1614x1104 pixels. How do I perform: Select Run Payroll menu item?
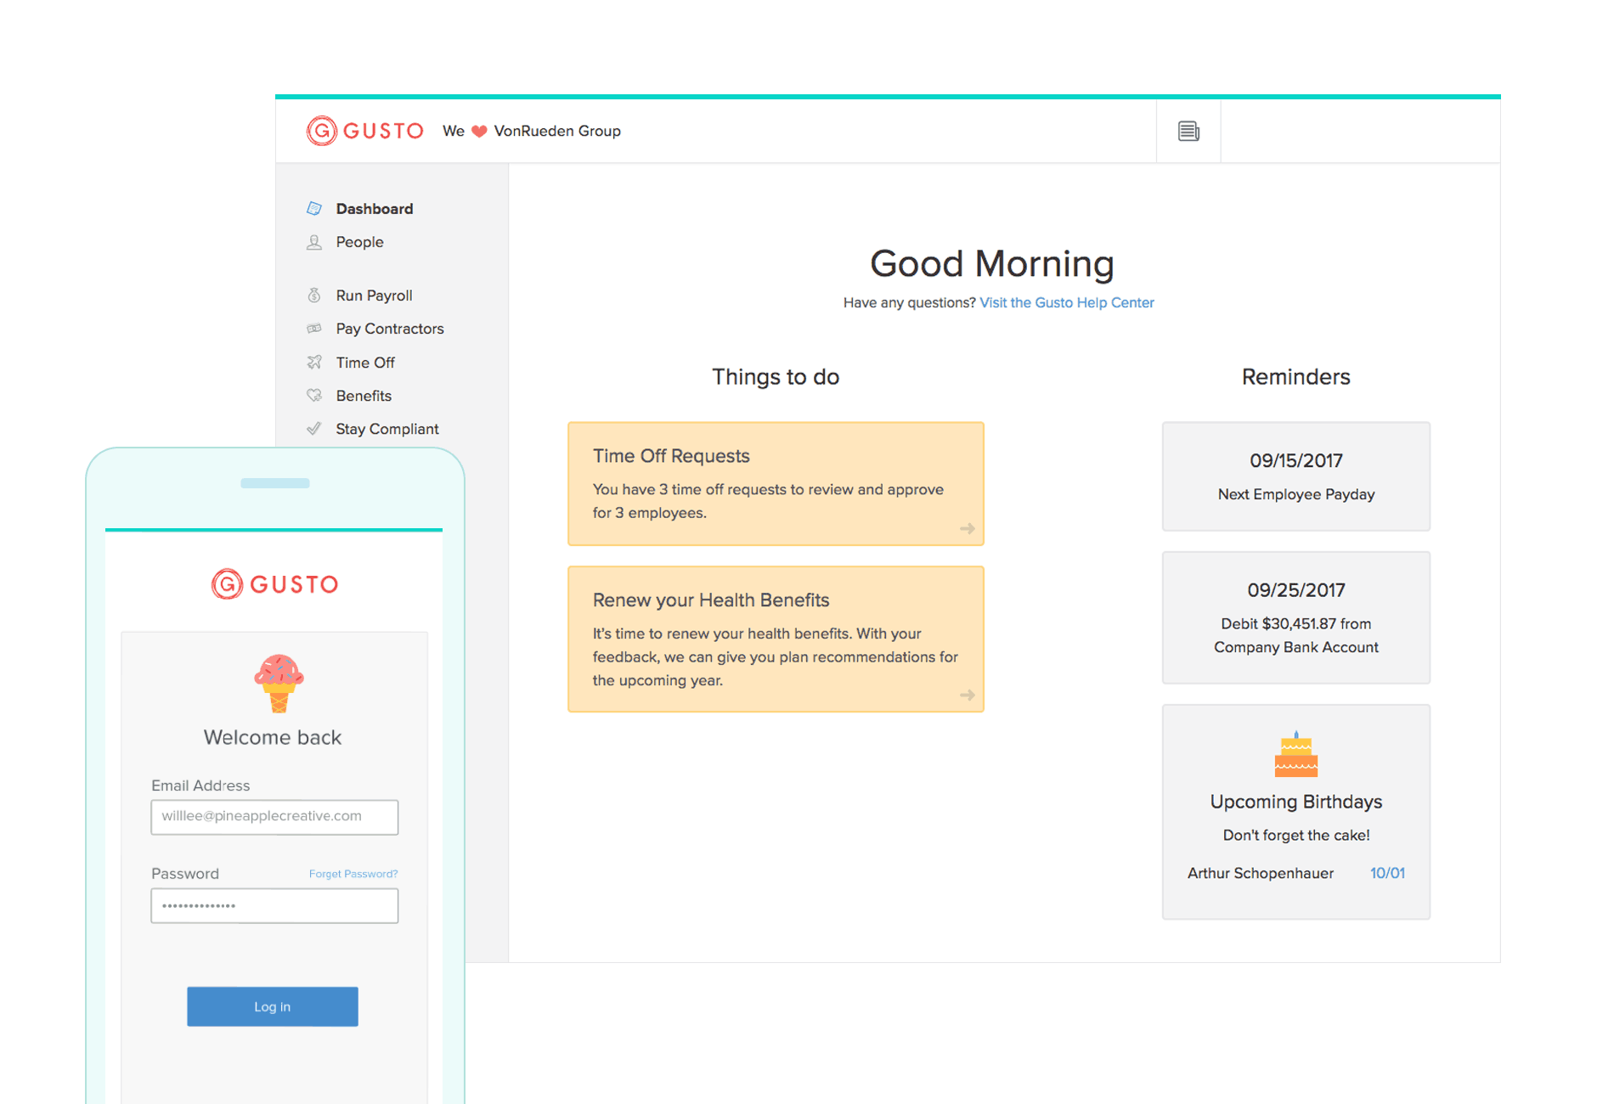click(374, 295)
